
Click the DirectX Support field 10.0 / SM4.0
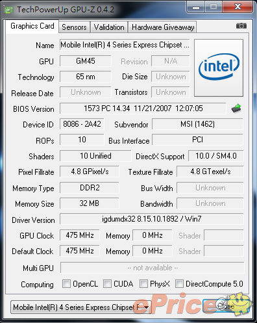(x=216, y=156)
